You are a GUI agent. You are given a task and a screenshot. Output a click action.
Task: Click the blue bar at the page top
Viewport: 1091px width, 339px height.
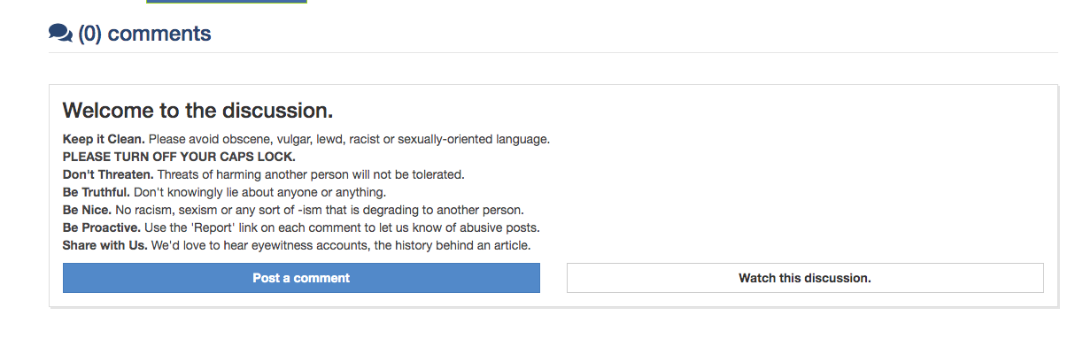coord(227,2)
